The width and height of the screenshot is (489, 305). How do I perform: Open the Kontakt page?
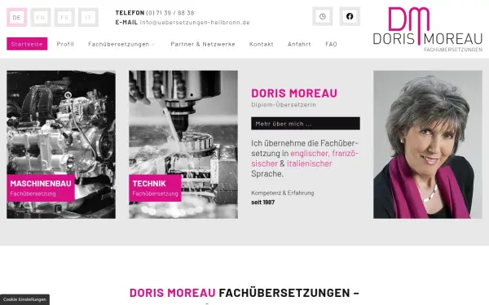pos(262,44)
